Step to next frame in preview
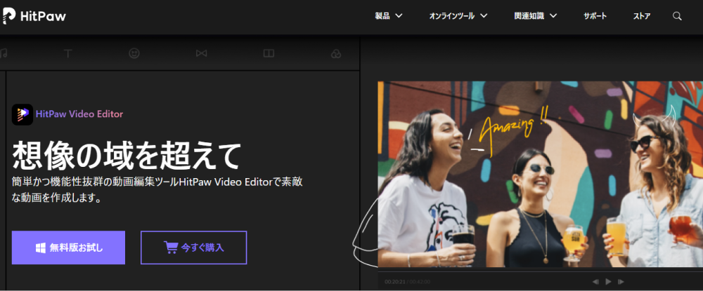Screen dimensions: 703x291 click(621, 282)
